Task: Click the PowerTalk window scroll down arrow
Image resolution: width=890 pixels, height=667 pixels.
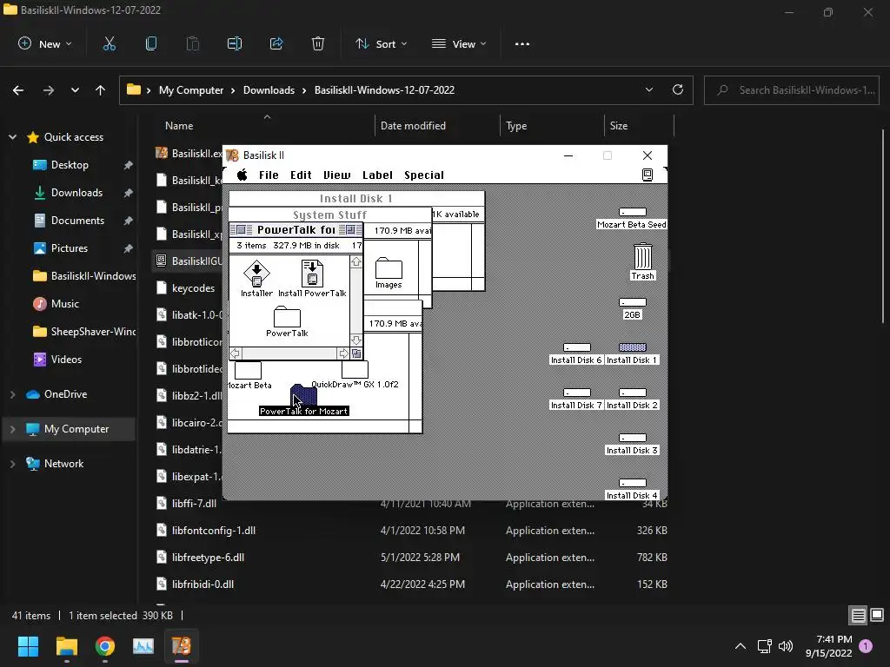Action: coord(355,340)
